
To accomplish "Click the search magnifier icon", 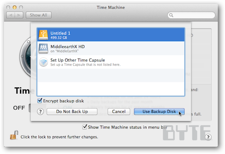I will pos(171,15).
